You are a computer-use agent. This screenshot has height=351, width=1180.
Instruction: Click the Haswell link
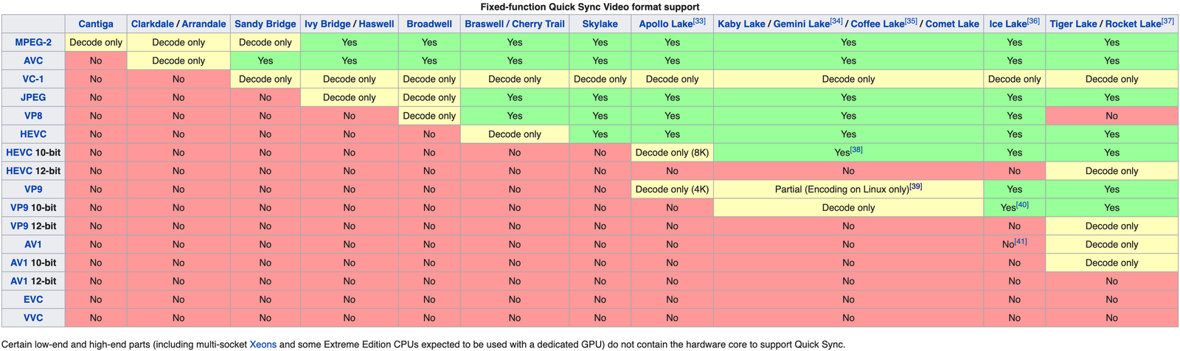(x=376, y=24)
